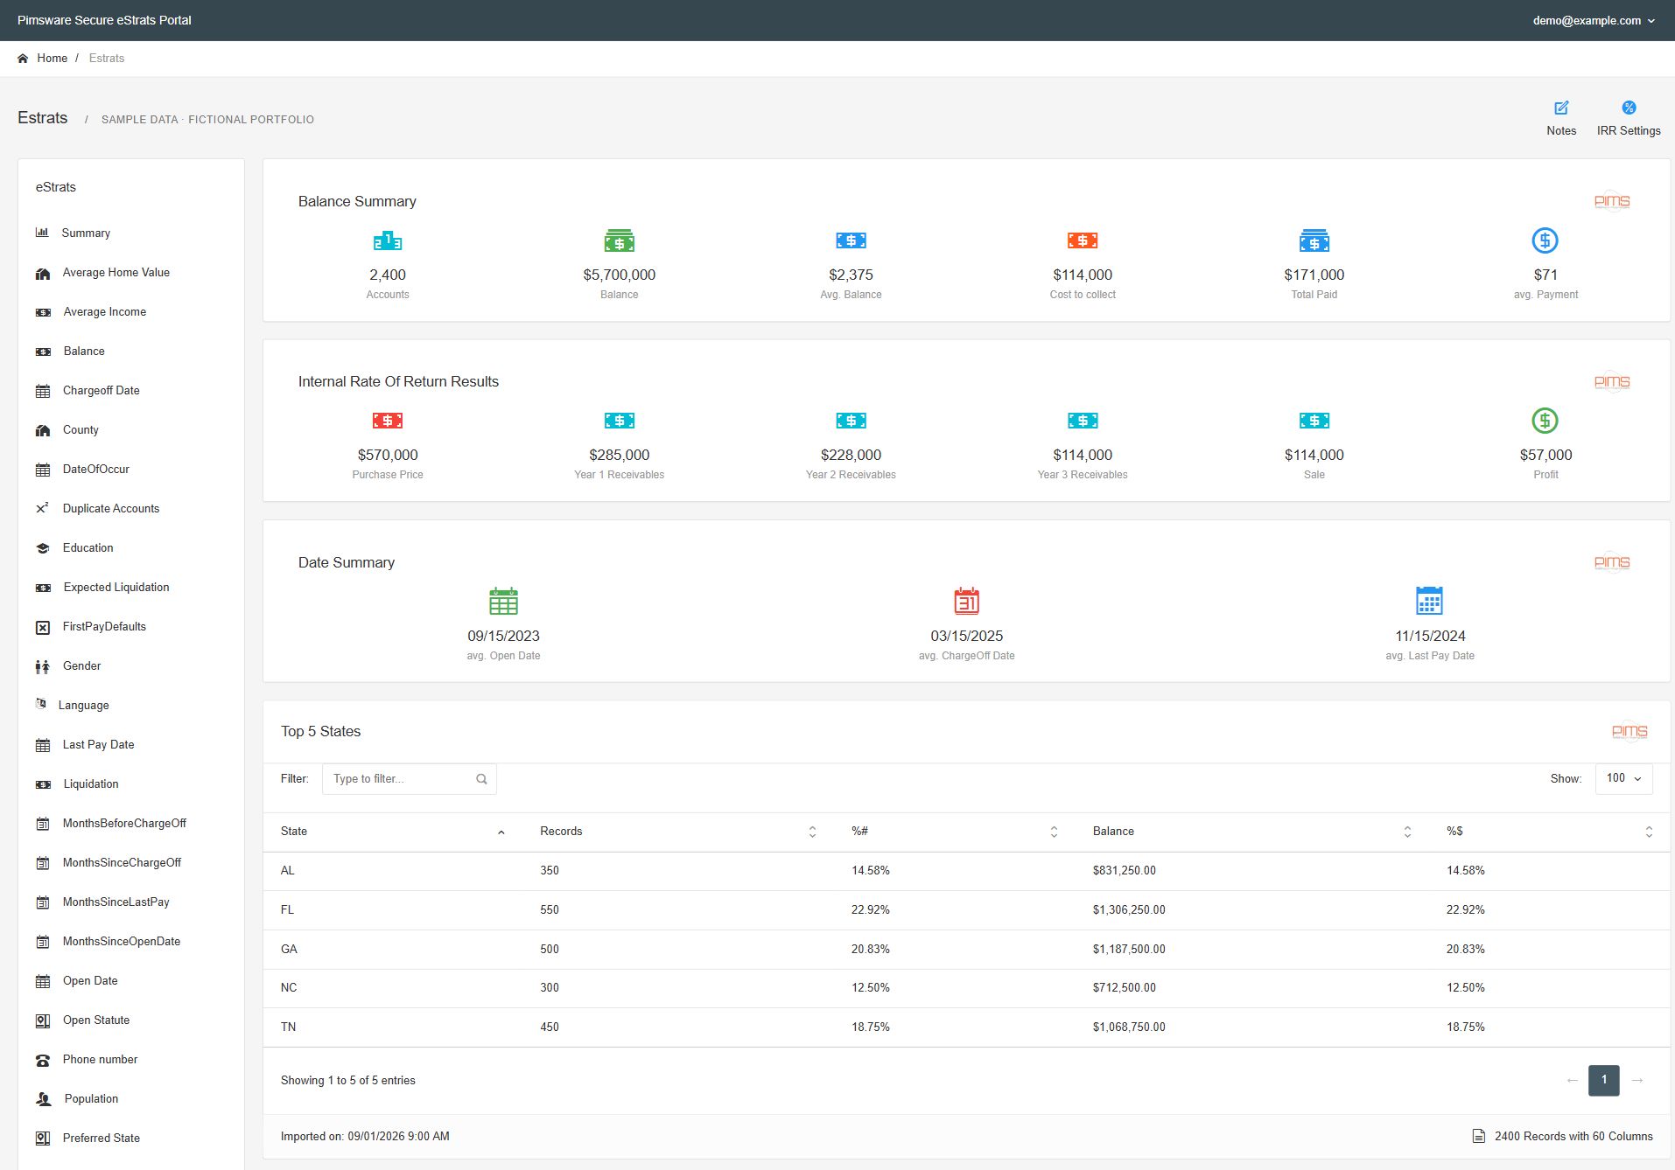Sort table by %# column
This screenshot has height=1170, width=1675.
(x=955, y=832)
